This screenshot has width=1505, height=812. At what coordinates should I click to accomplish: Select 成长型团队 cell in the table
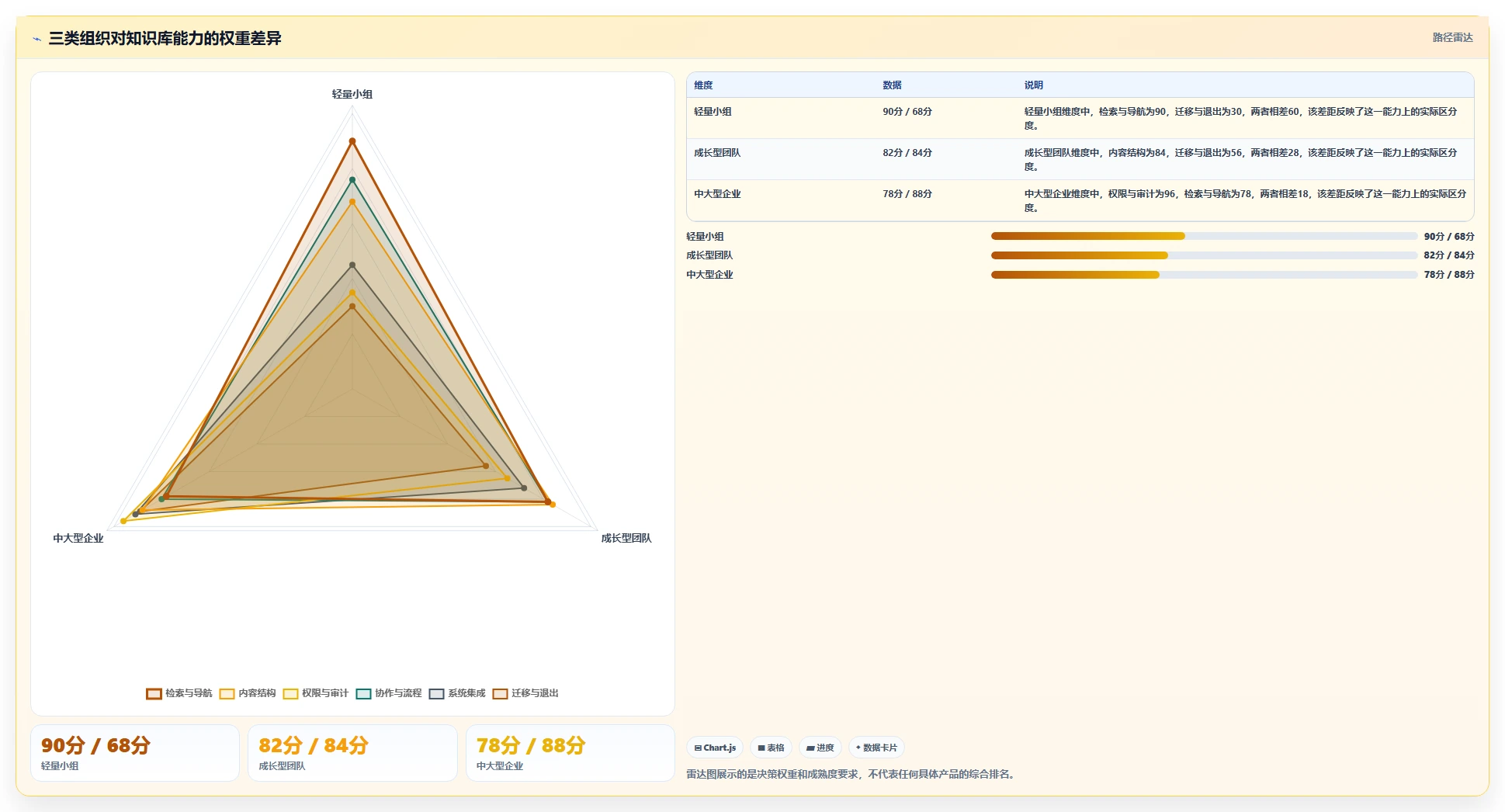point(717,153)
